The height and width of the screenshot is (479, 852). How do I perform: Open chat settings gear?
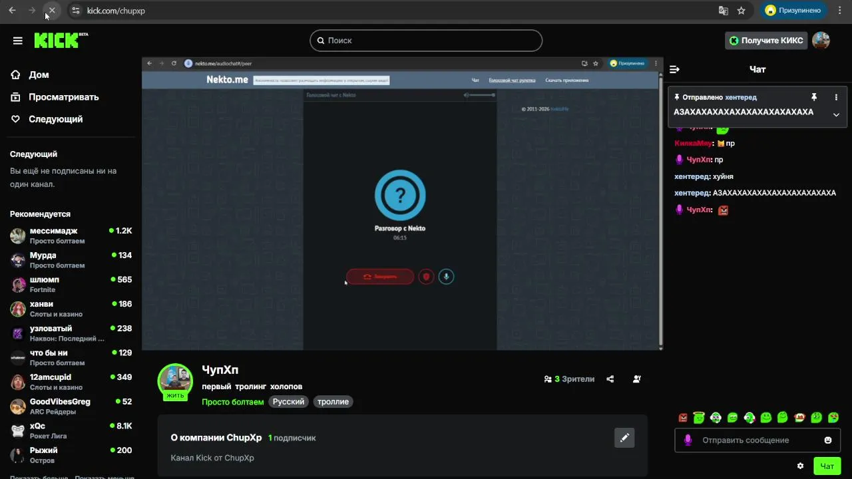800,466
